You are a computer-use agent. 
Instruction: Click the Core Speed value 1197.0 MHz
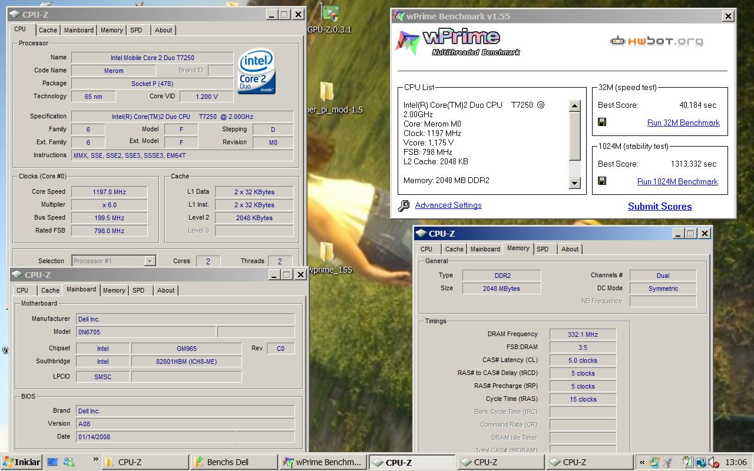[x=110, y=192]
